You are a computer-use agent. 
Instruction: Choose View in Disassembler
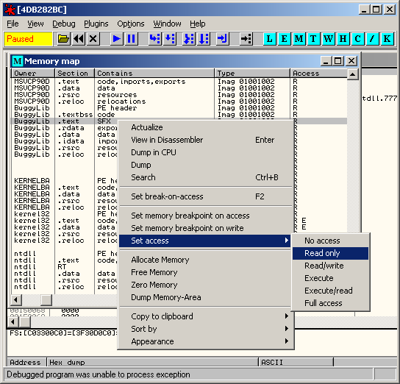(x=205, y=140)
